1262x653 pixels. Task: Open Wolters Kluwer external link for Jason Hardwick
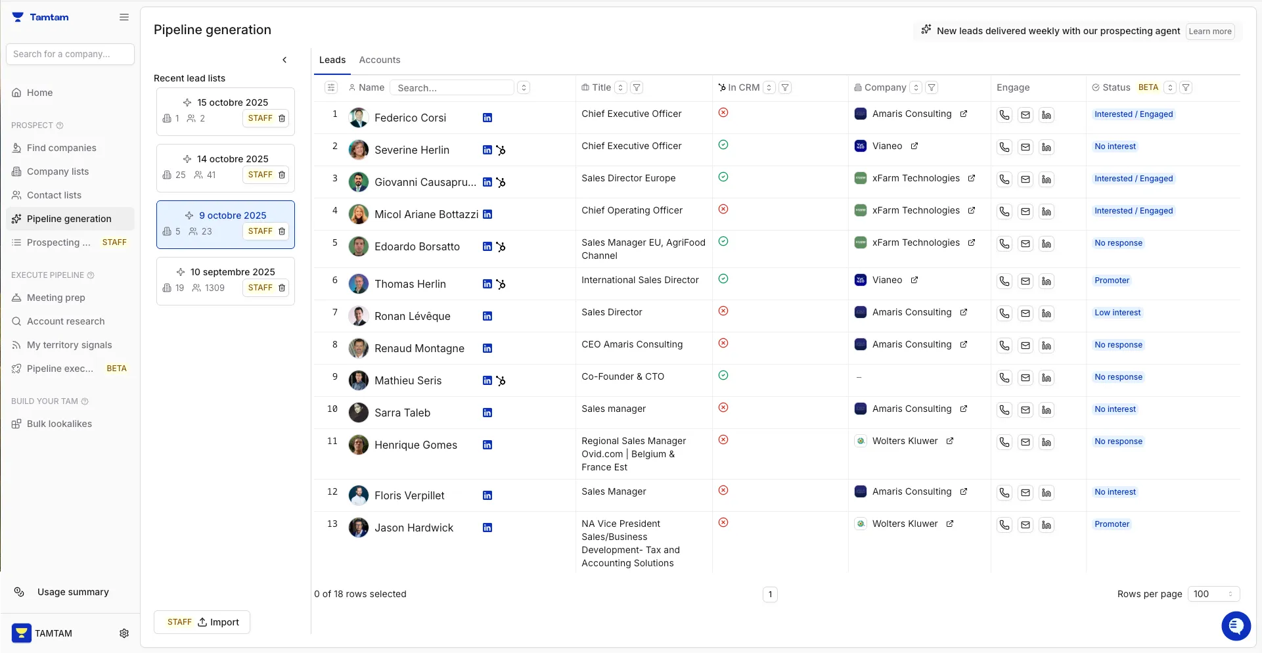[x=950, y=524]
